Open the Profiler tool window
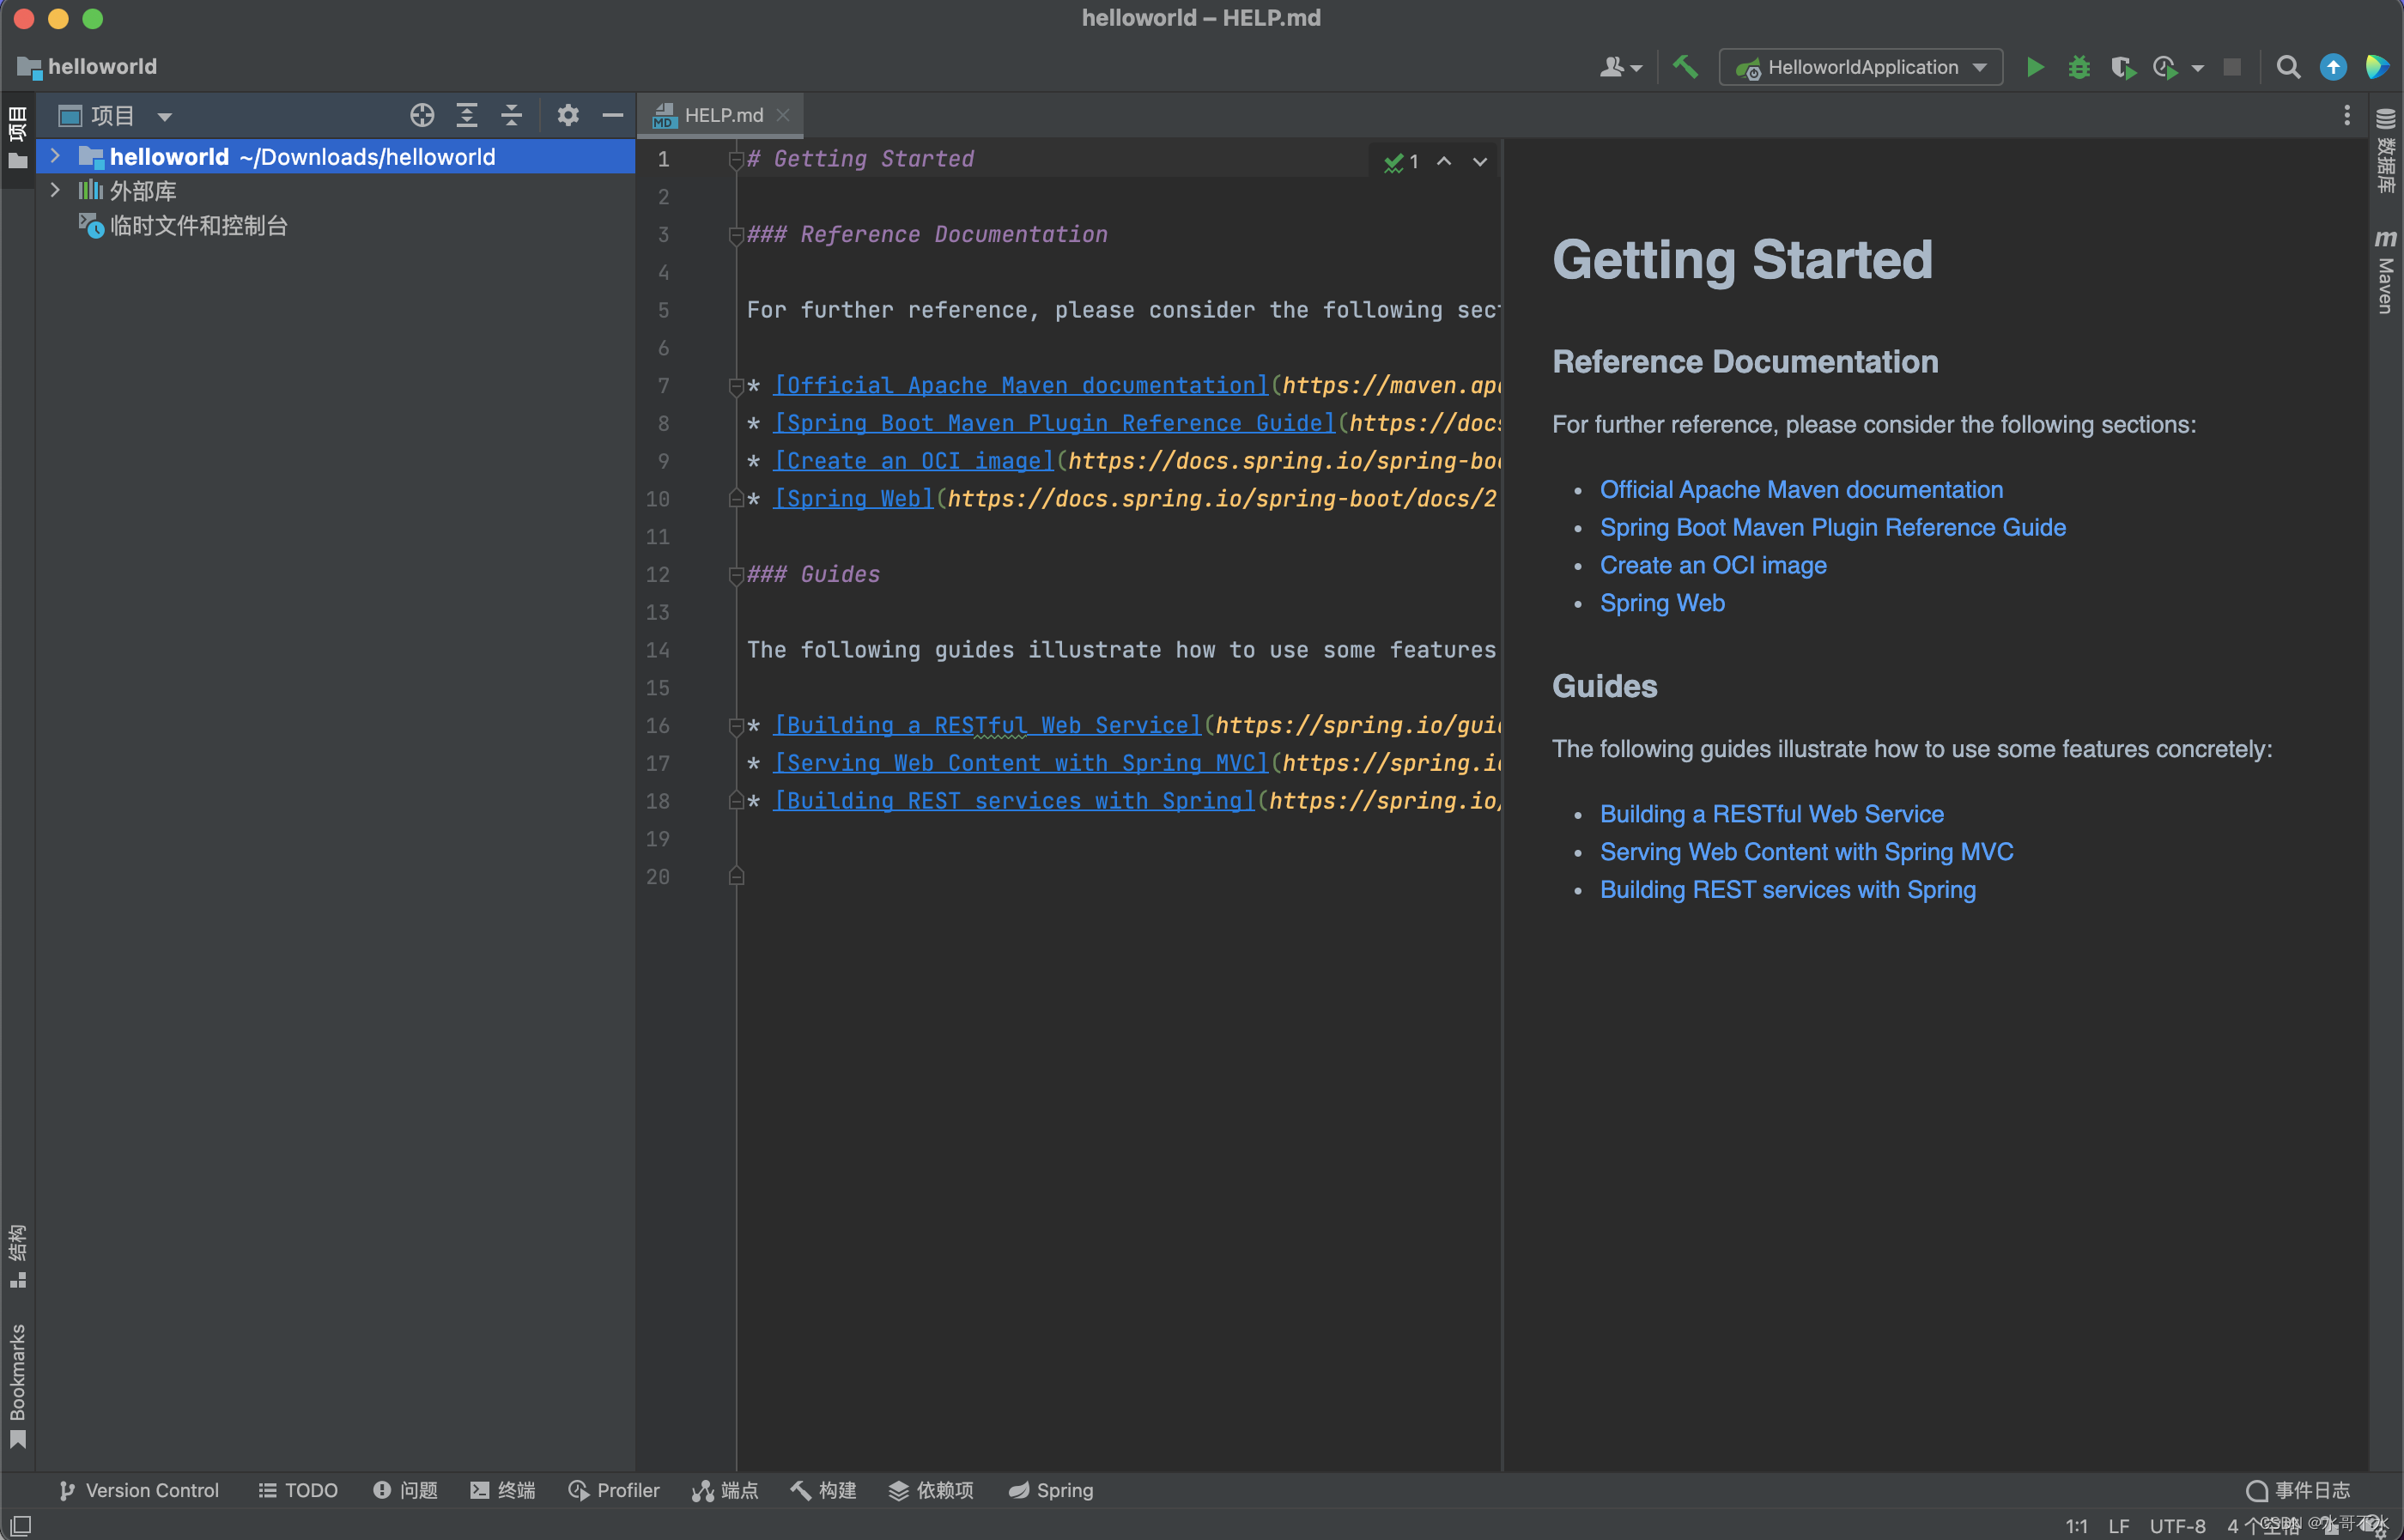The height and width of the screenshot is (1540, 2404). tap(614, 1490)
